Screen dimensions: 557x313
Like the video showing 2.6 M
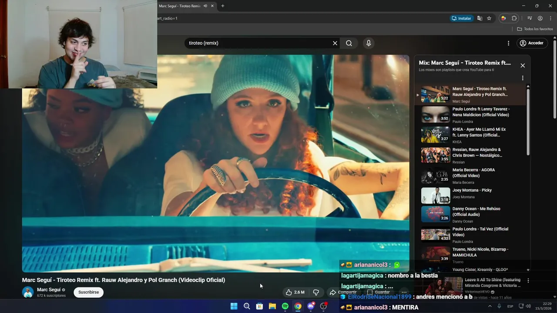(295, 293)
